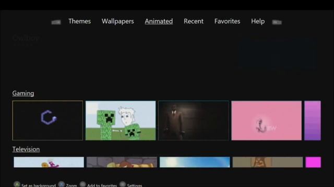This screenshot has width=334, height=187.
Task: Open the Help tab
Action: point(258,21)
